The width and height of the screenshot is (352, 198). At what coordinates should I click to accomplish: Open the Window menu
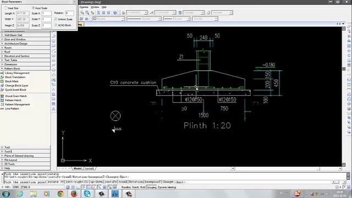[95, 7]
